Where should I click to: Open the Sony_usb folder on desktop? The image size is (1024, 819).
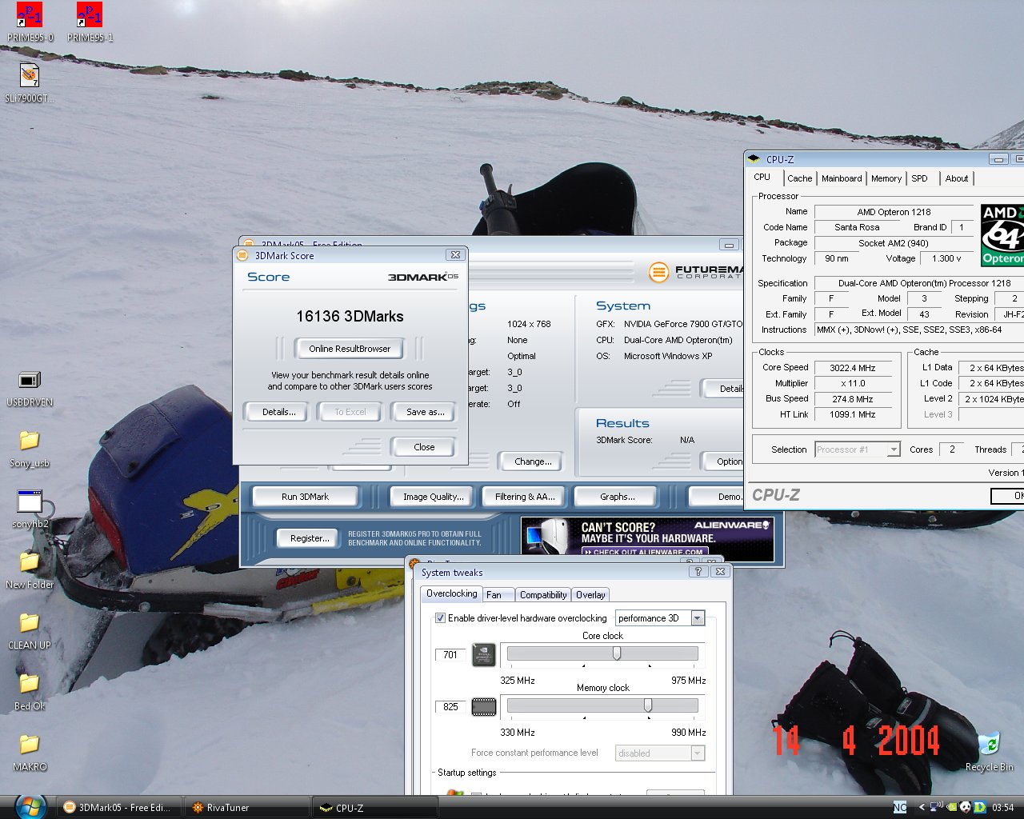30,448
